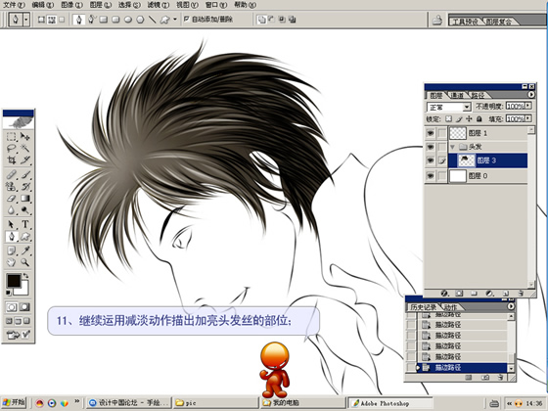Viewport: 548px width, 411px height.
Task: Switch to the 路径 tab
Action: pyautogui.click(x=478, y=96)
